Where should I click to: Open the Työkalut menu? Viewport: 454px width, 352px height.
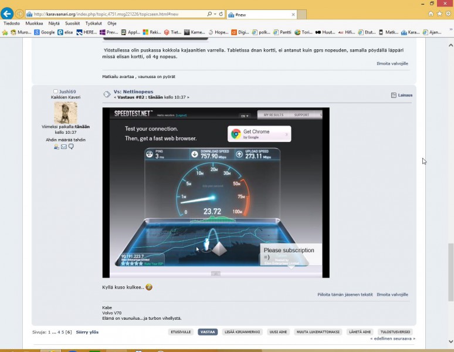point(93,23)
